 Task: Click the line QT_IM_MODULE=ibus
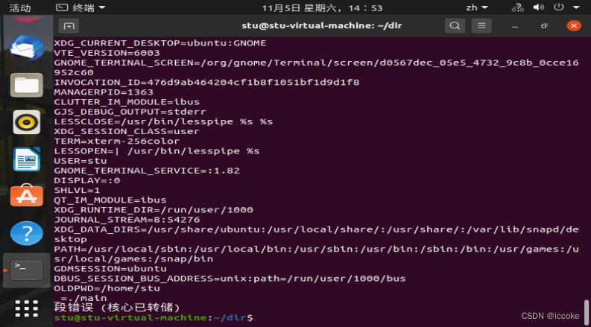110,200
